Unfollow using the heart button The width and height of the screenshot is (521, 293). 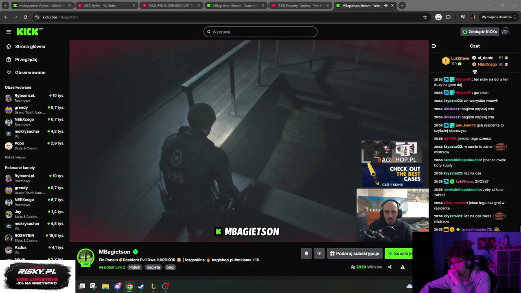tap(319, 254)
